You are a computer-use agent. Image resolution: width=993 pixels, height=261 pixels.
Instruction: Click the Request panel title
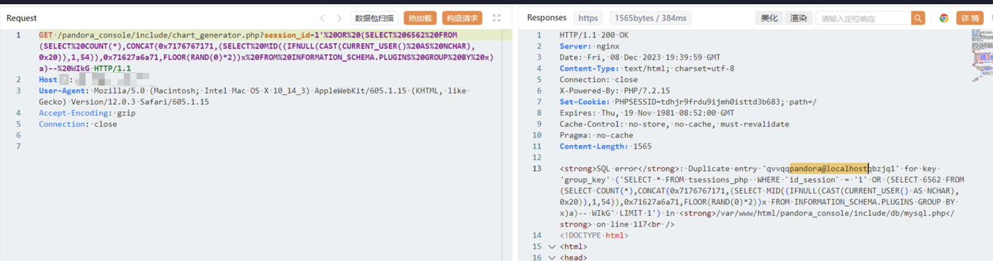coord(21,18)
